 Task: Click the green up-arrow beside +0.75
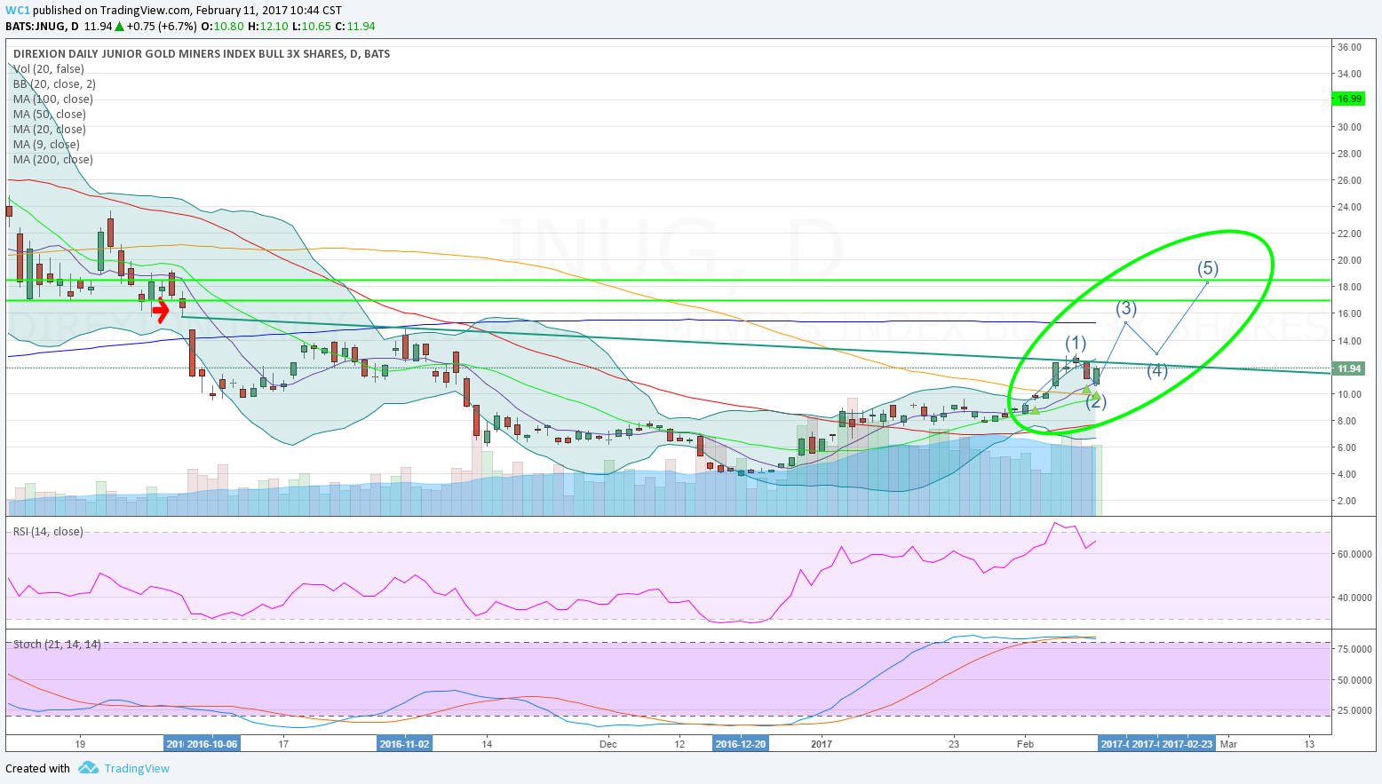(x=119, y=27)
